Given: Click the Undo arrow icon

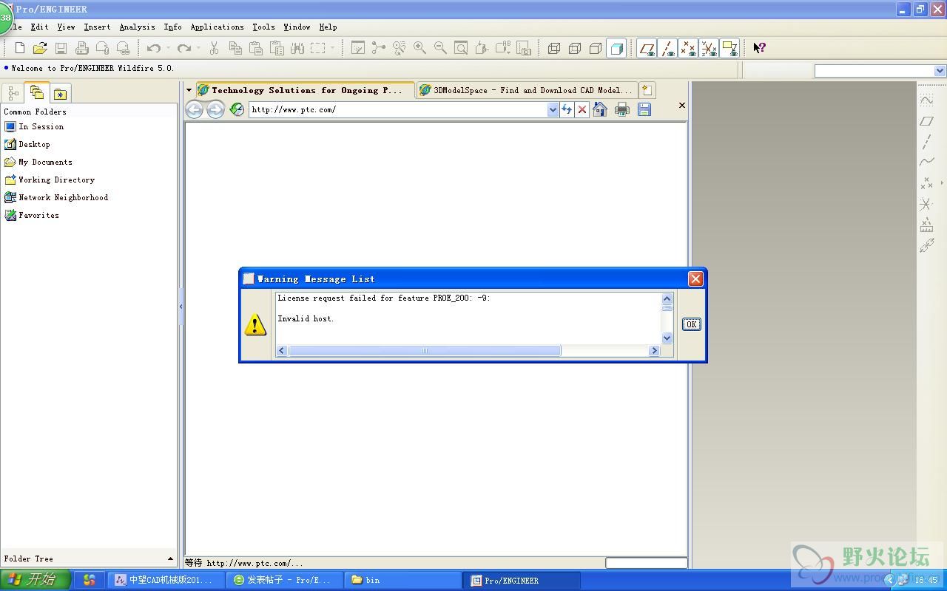Looking at the screenshot, I should [x=154, y=48].
